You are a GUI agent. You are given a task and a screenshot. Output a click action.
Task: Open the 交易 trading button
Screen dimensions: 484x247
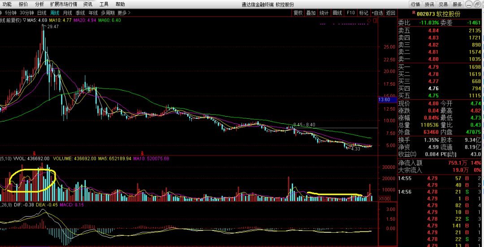443,4
